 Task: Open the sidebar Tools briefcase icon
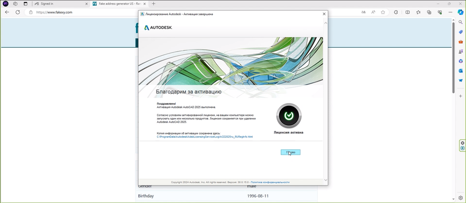[x=460, y=42]
